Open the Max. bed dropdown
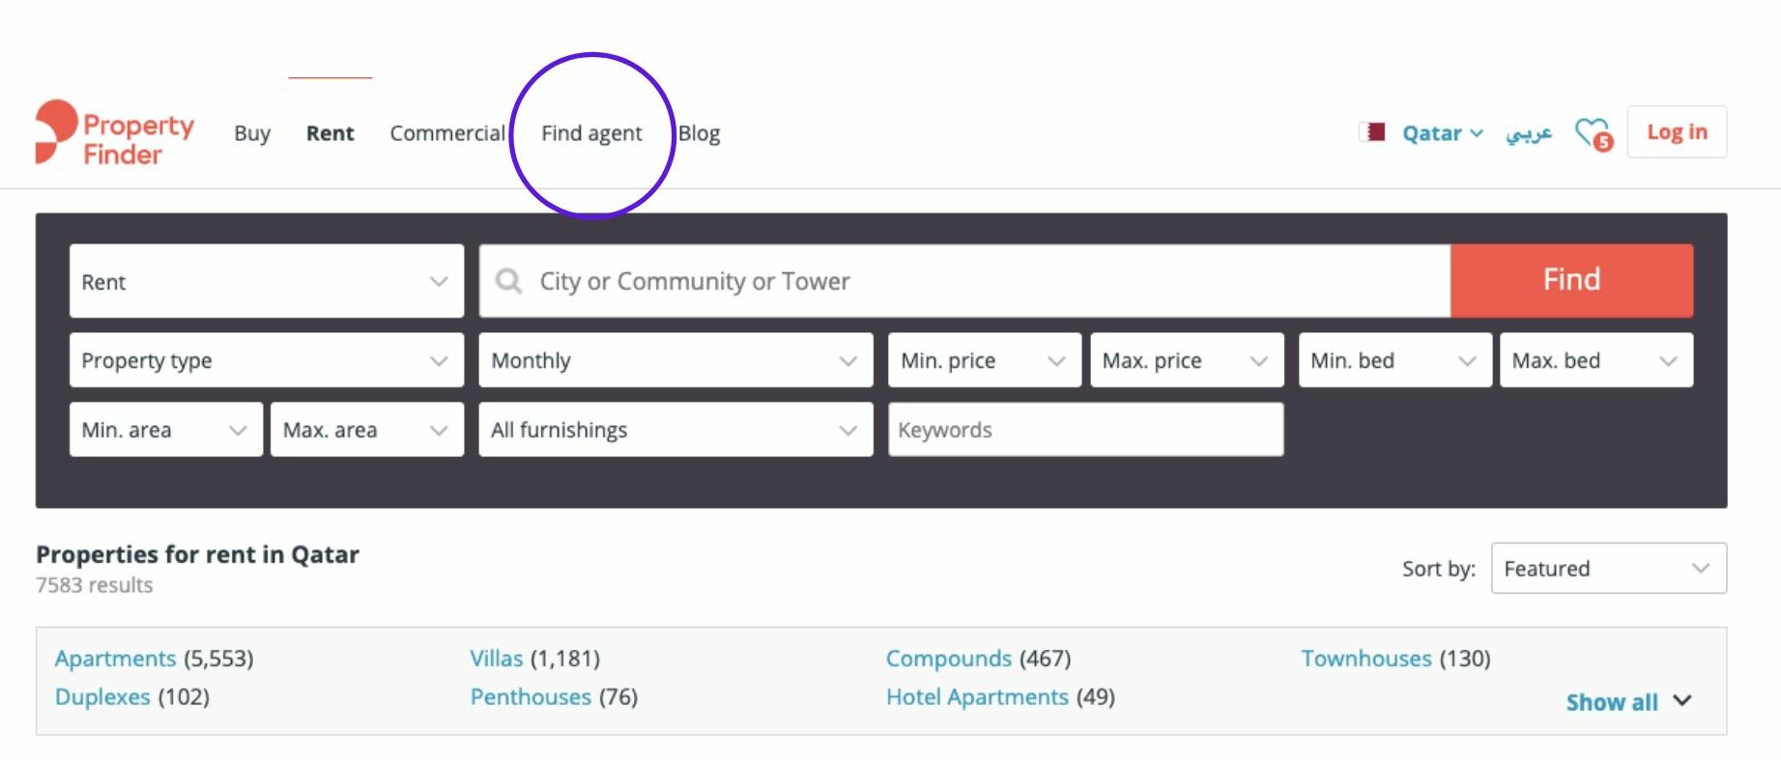The width and height of the screenshot is (1781, 760). pos(1595,360)
